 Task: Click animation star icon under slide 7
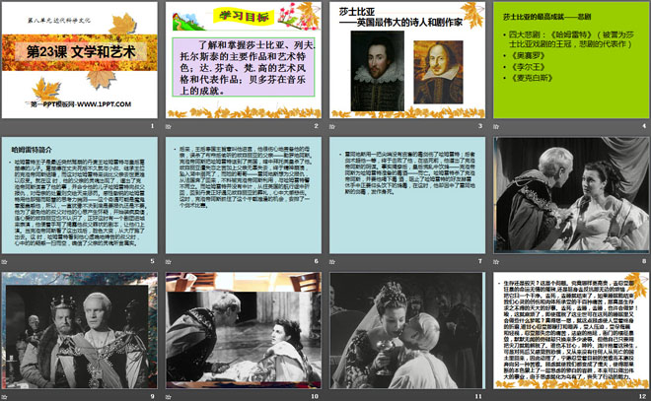point(332,261)
